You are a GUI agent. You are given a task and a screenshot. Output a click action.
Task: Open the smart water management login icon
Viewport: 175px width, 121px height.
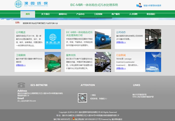tap(139, 5)
